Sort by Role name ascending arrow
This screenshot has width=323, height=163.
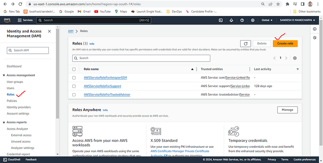click(192, 69)
